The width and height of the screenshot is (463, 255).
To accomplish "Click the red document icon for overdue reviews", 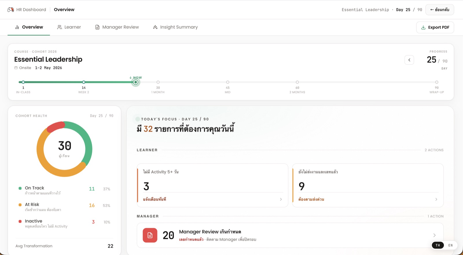I will (x=150, y=235).
